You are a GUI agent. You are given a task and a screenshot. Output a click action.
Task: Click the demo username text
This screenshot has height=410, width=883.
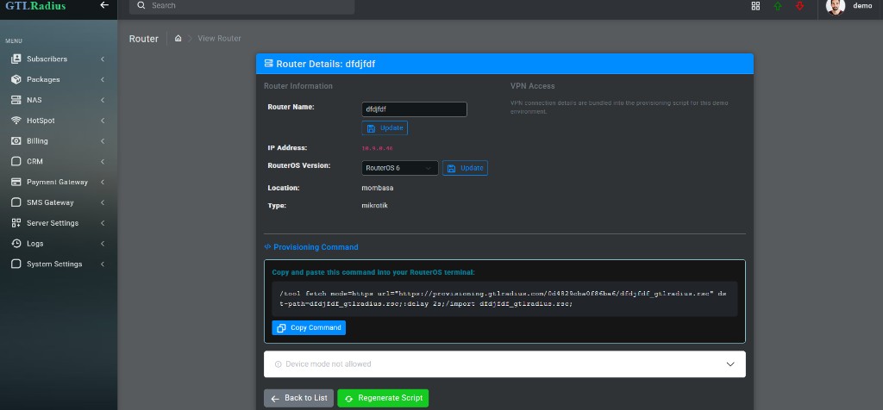coord(862,6)
